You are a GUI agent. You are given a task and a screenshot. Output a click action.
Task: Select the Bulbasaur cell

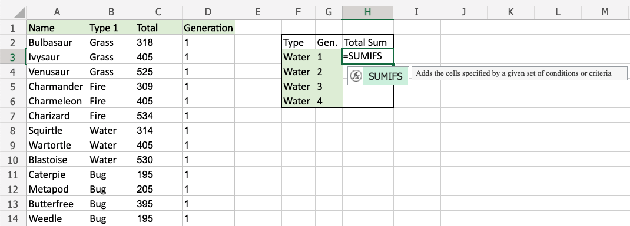(57, 42)
